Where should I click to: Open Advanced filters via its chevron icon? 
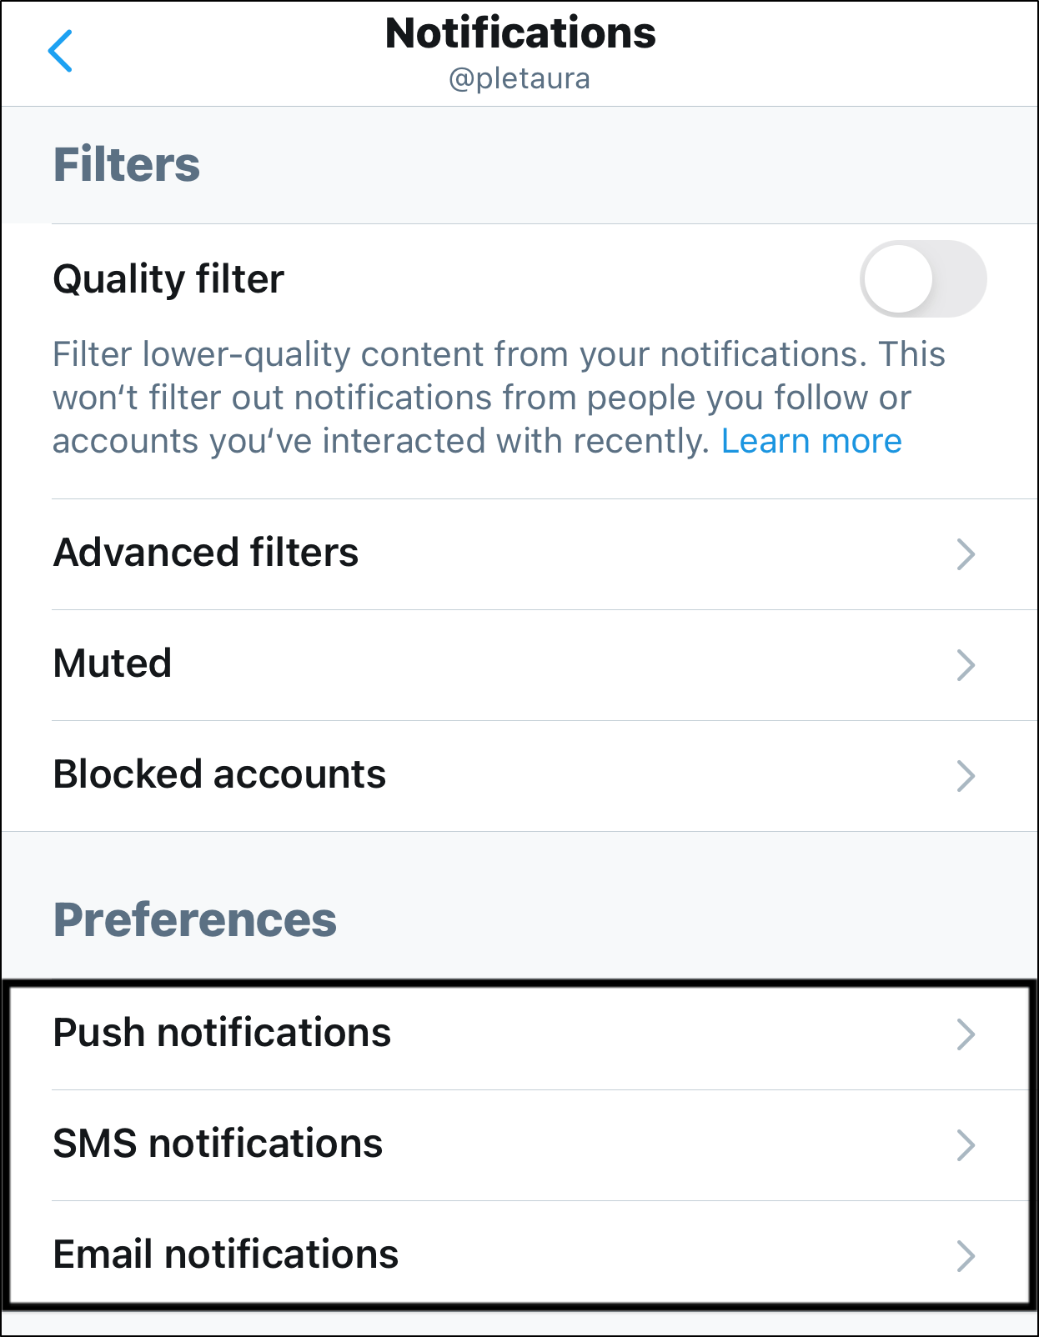pyautogui.click(x=965, y=553)
